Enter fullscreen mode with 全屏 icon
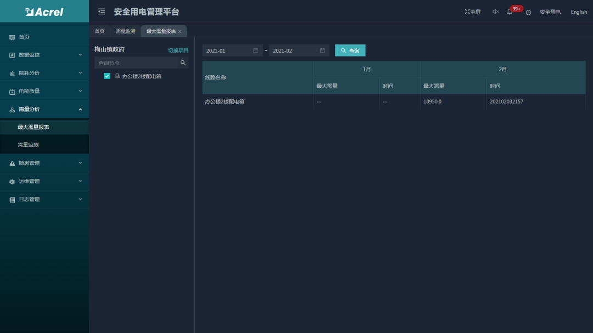 (x=472, y=12)
